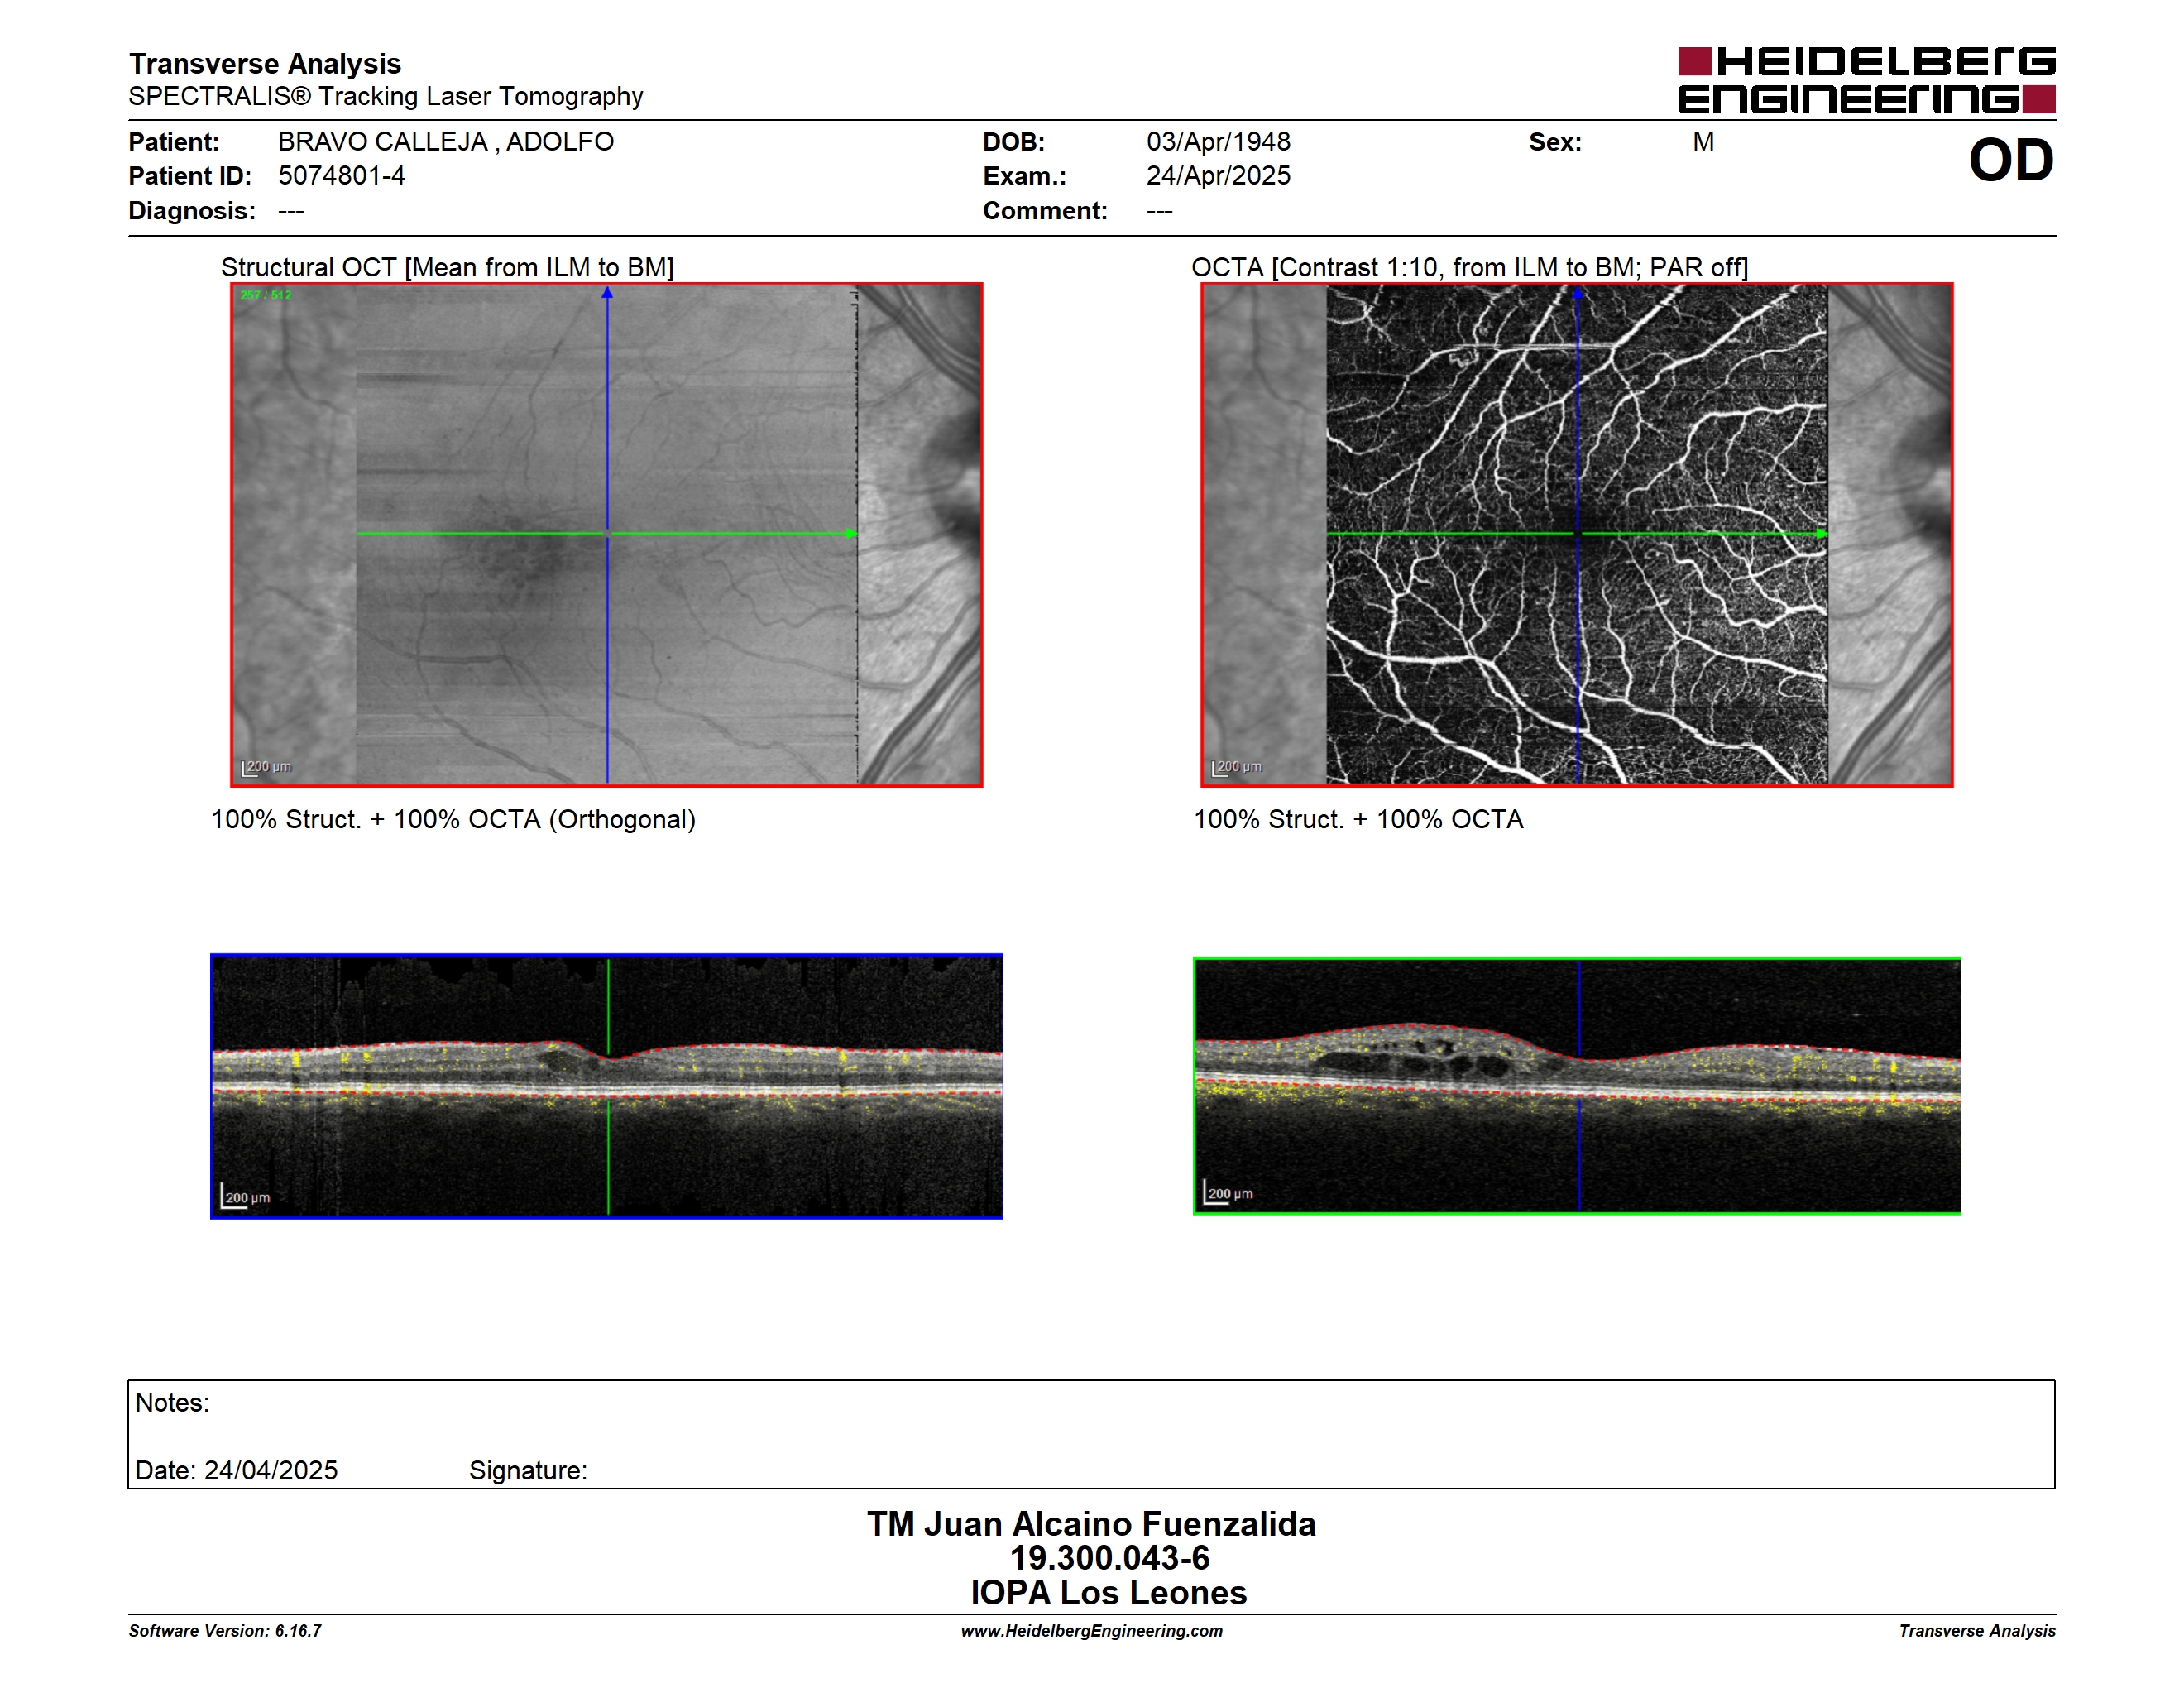Click the OD eye indicator

coord(2011,160)
